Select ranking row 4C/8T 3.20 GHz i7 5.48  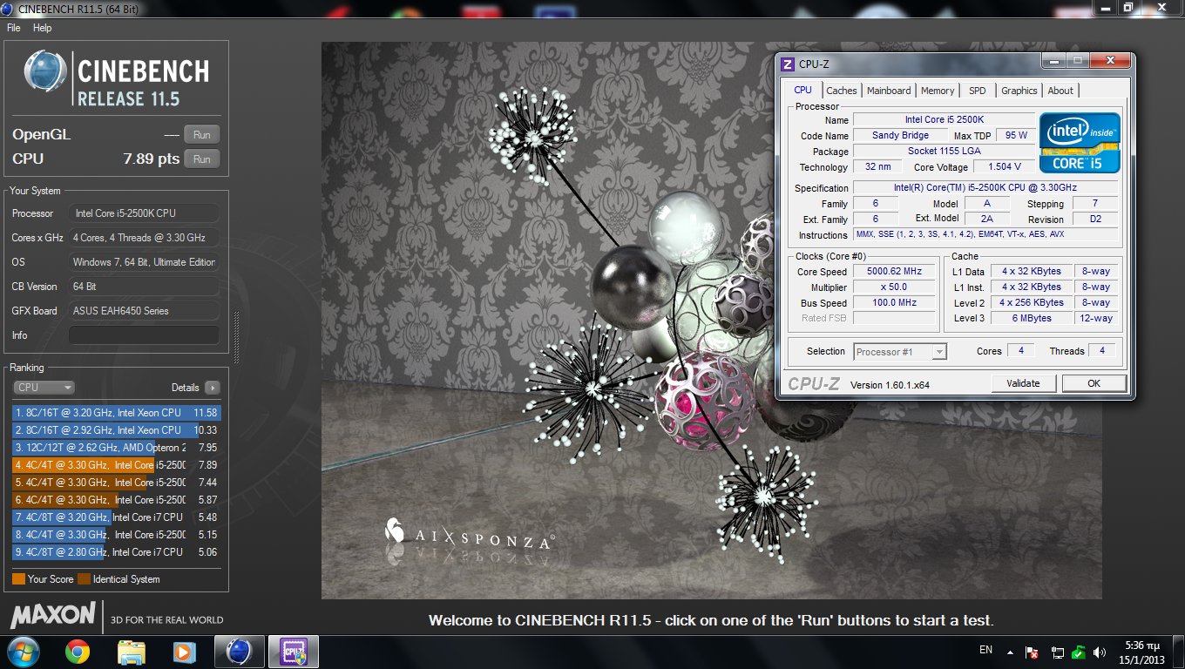click(117, 517)
